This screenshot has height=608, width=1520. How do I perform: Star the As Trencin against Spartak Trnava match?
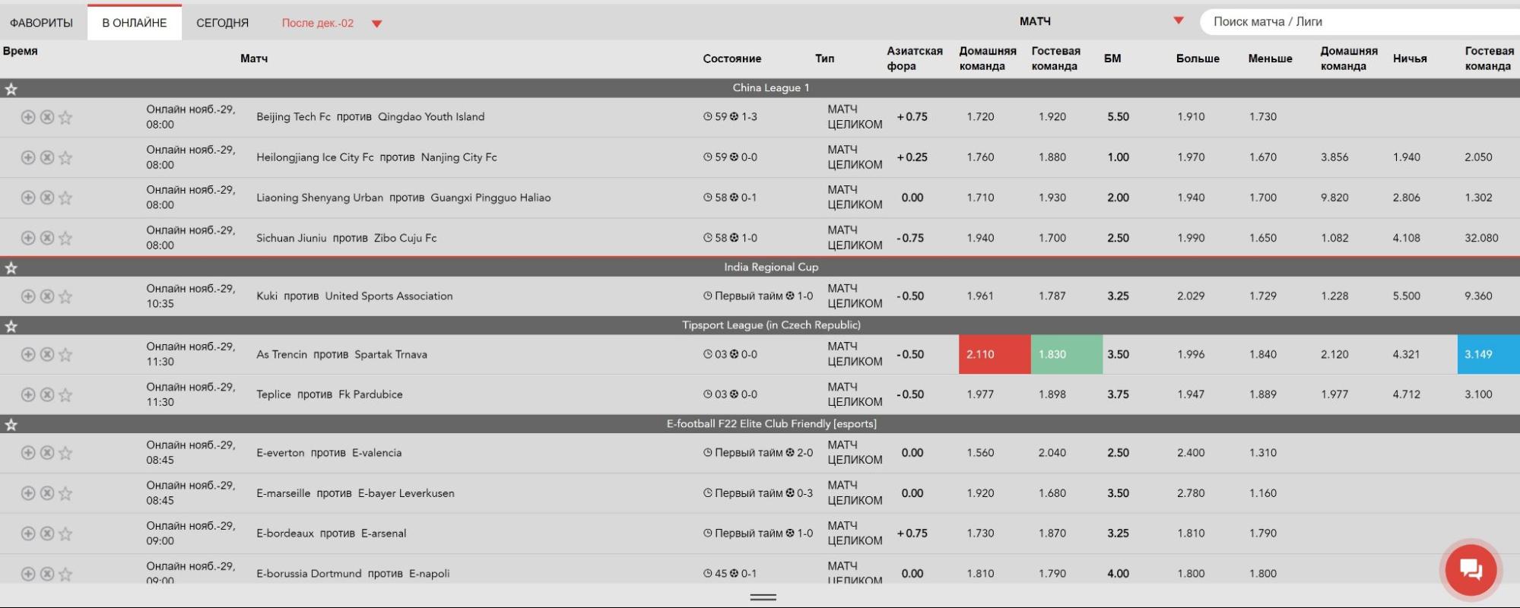pyautogui.click(x=65, y=354)
